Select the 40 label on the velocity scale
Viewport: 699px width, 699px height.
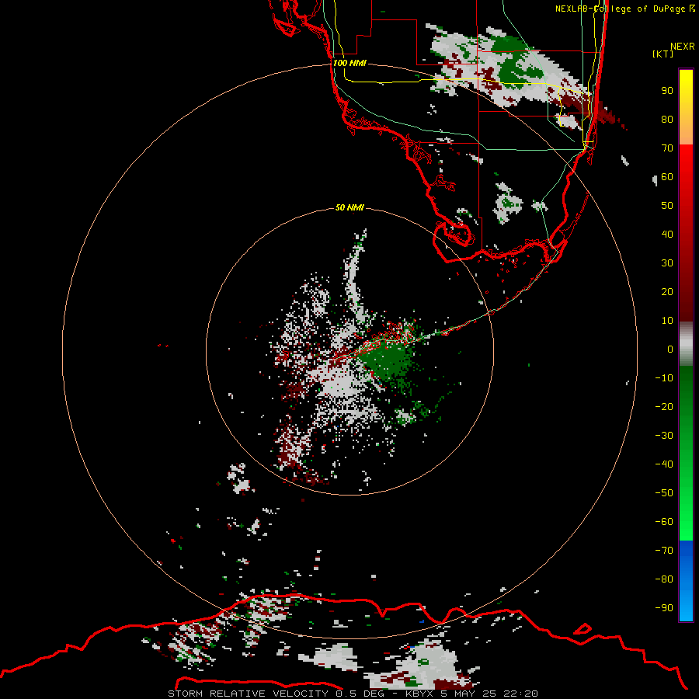(667, 234)
